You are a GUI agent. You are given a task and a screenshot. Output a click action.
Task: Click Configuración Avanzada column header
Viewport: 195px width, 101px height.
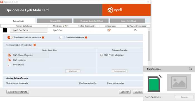[136, 26]
